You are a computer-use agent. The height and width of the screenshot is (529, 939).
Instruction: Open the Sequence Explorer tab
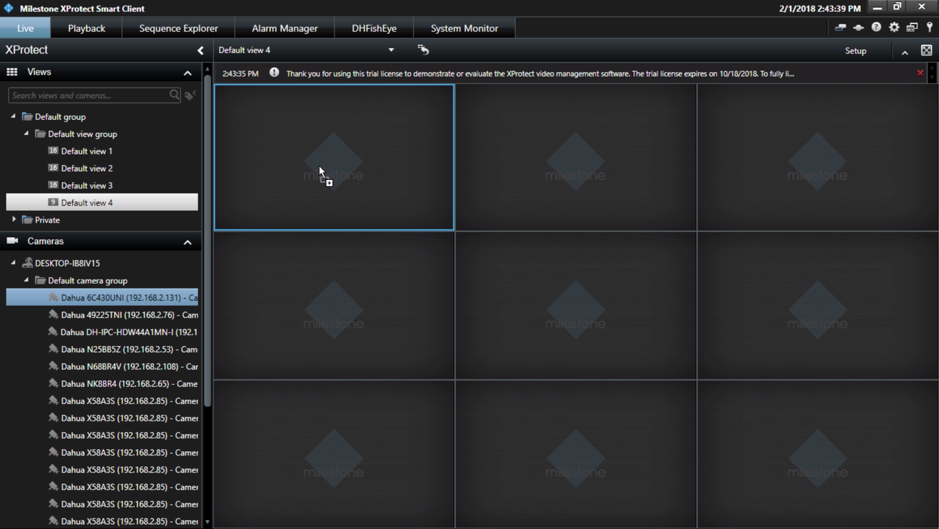[x=178, y=28]
